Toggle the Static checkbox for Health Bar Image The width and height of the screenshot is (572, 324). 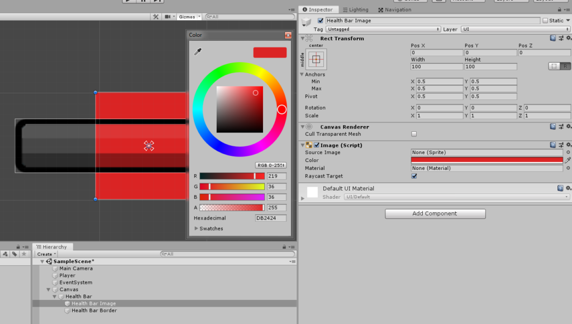pyautogui.click(x=545, y=21)
